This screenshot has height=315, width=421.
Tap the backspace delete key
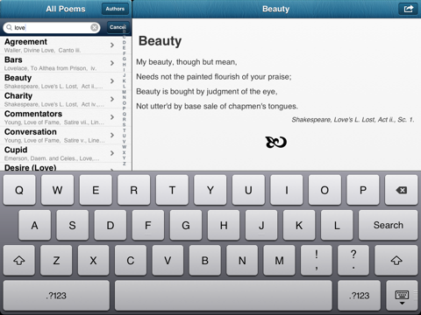(x=401, y=190)
